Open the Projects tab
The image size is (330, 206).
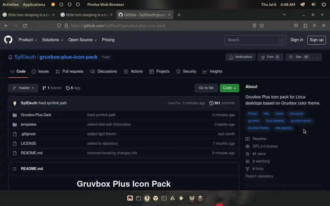159,72
